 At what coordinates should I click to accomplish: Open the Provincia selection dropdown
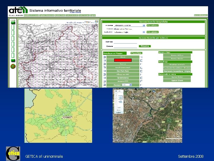point(129,25)
